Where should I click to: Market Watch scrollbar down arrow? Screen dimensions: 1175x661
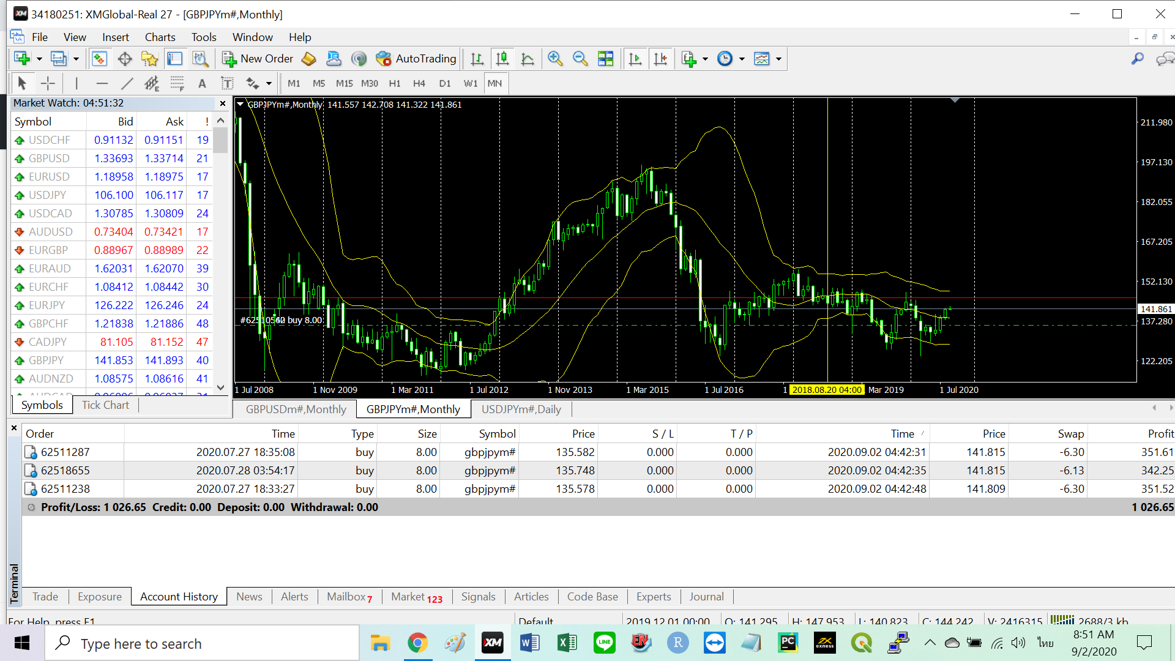point(221,388)
